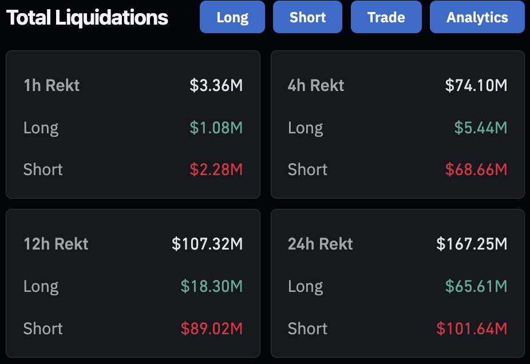Click the 12h Rekt card label
The width and height of the screenshot is (530, 364).
point(56,244)
